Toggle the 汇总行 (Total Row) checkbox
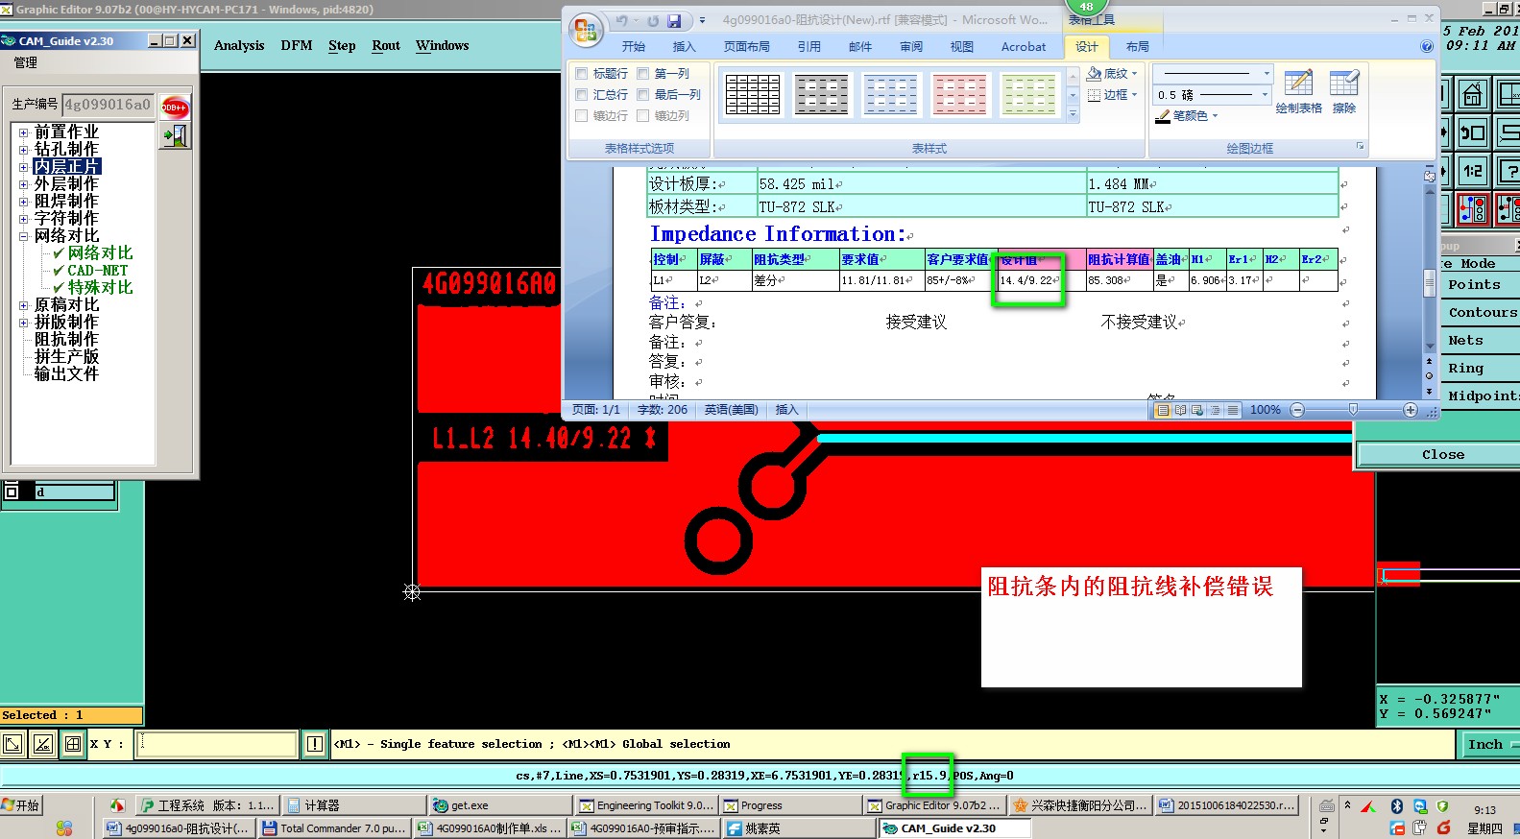Screen dimensions: 1520x839 click(581, 94)
